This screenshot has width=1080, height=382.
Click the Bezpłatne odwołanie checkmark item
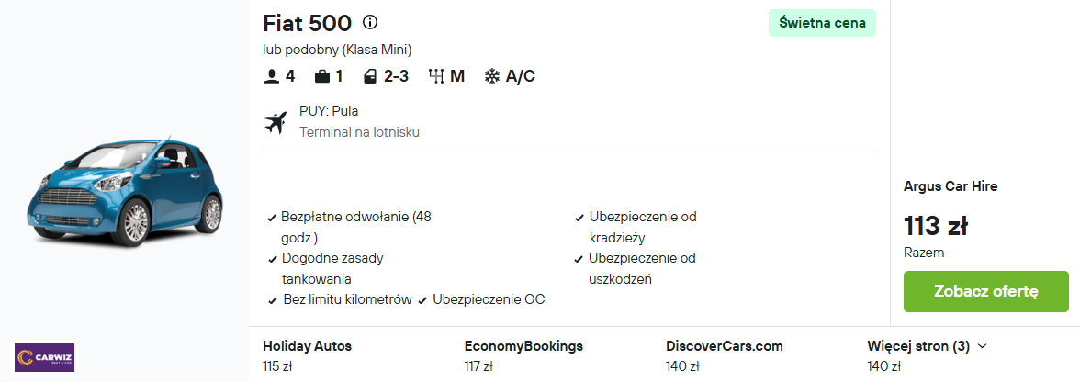click(x=349, y=227)
